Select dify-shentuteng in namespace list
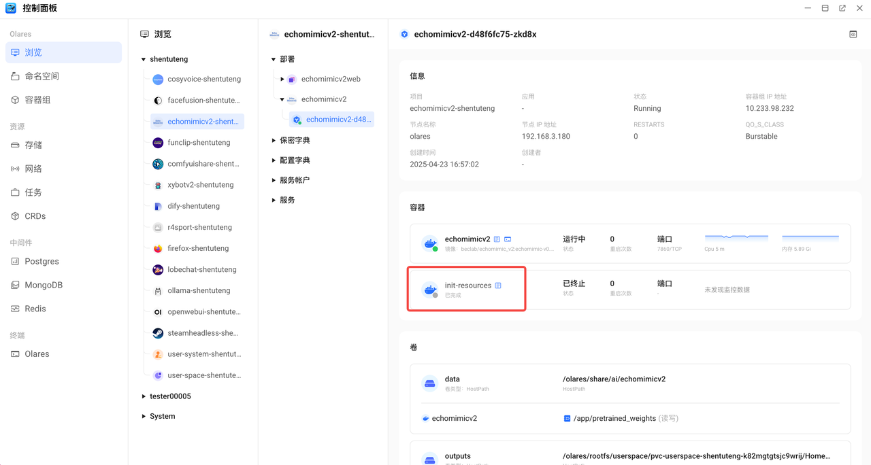The height and width of the screenshot is (465, 871). (x=193, y=206)
